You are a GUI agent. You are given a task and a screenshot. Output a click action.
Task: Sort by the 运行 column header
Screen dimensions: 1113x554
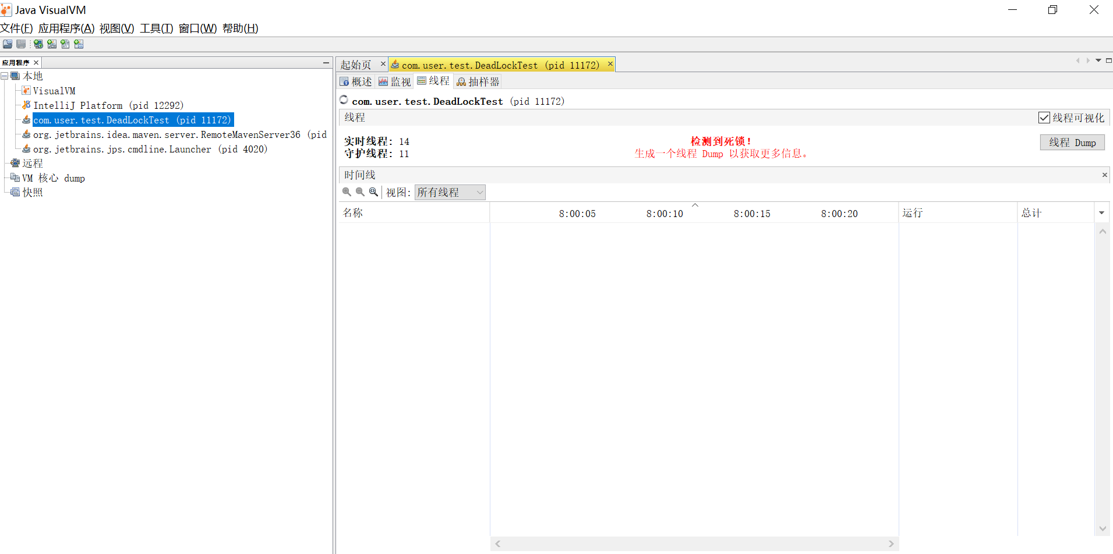tap(958, 213)
